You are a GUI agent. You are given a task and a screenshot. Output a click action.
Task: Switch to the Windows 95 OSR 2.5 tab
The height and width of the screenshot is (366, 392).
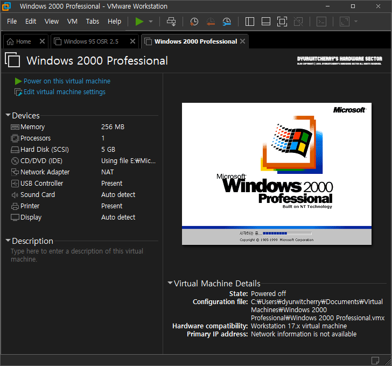(x=91, y=41)
